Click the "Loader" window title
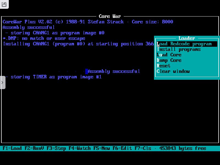220x165 pixels. [x=187, y=38]
